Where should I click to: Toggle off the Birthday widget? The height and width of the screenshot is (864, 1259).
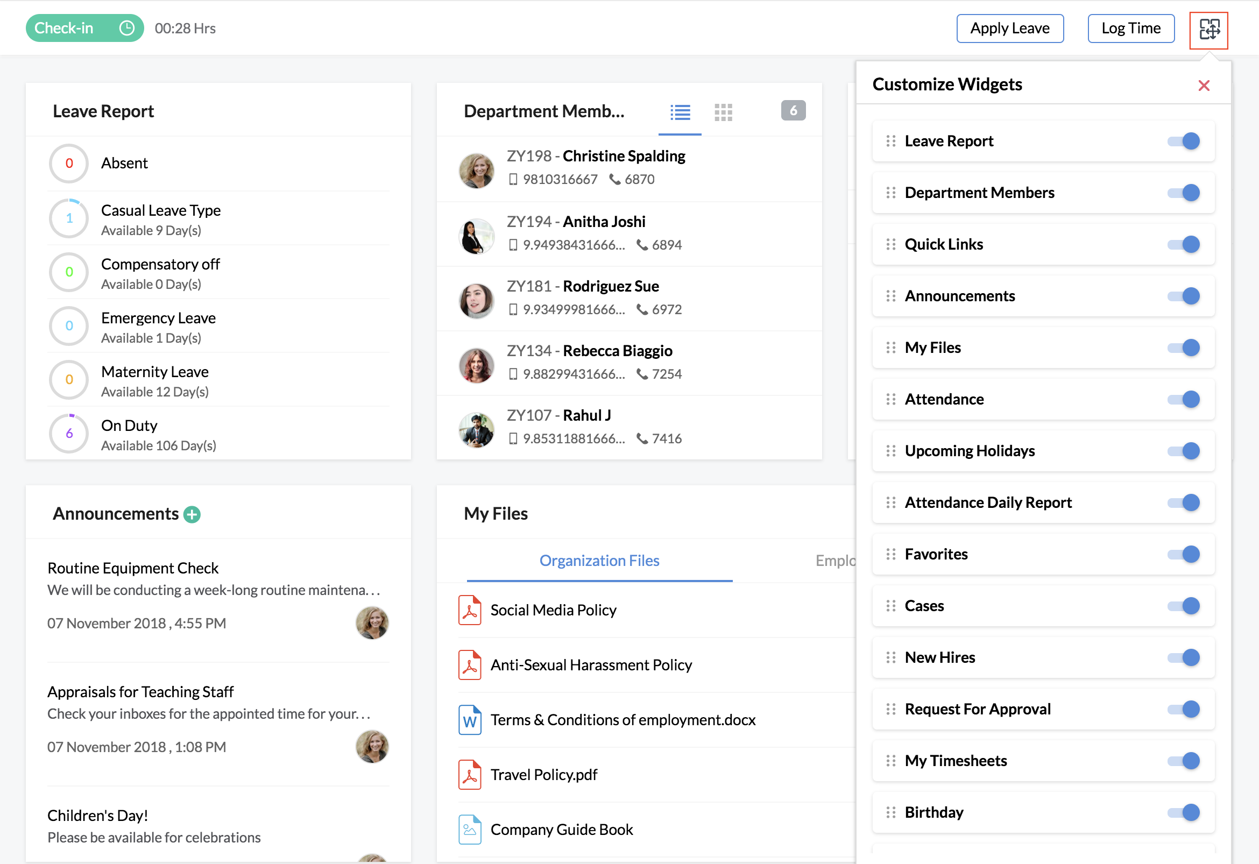pyautogui.click(x=1184, y=812)
